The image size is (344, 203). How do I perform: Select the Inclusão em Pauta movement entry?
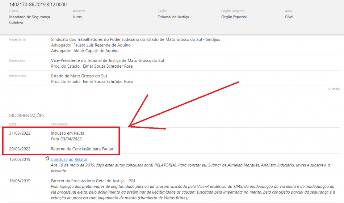pos(68,133)
